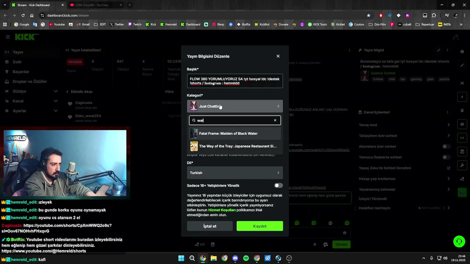Bookmark this page with star icon
The width and height of the screenshot is (470, 264).
[369, 15]
